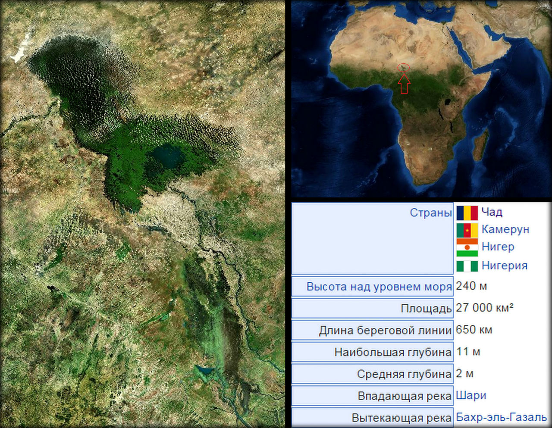Select the 240 м elevation value

[471, 286]
